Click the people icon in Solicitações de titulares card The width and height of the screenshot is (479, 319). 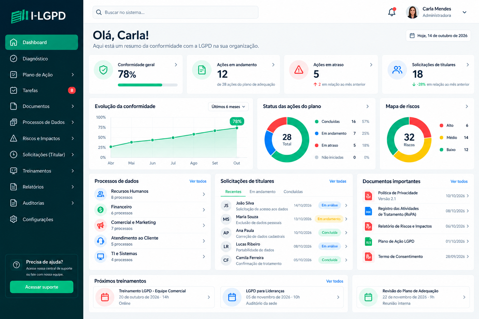coord(397,70)
